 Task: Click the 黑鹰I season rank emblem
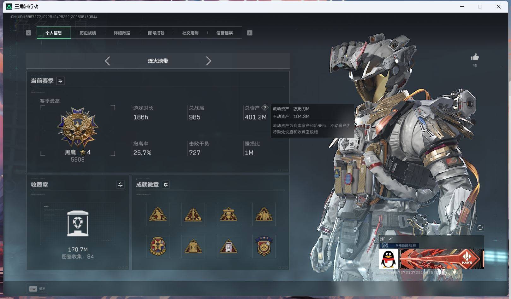pos(78,127)
